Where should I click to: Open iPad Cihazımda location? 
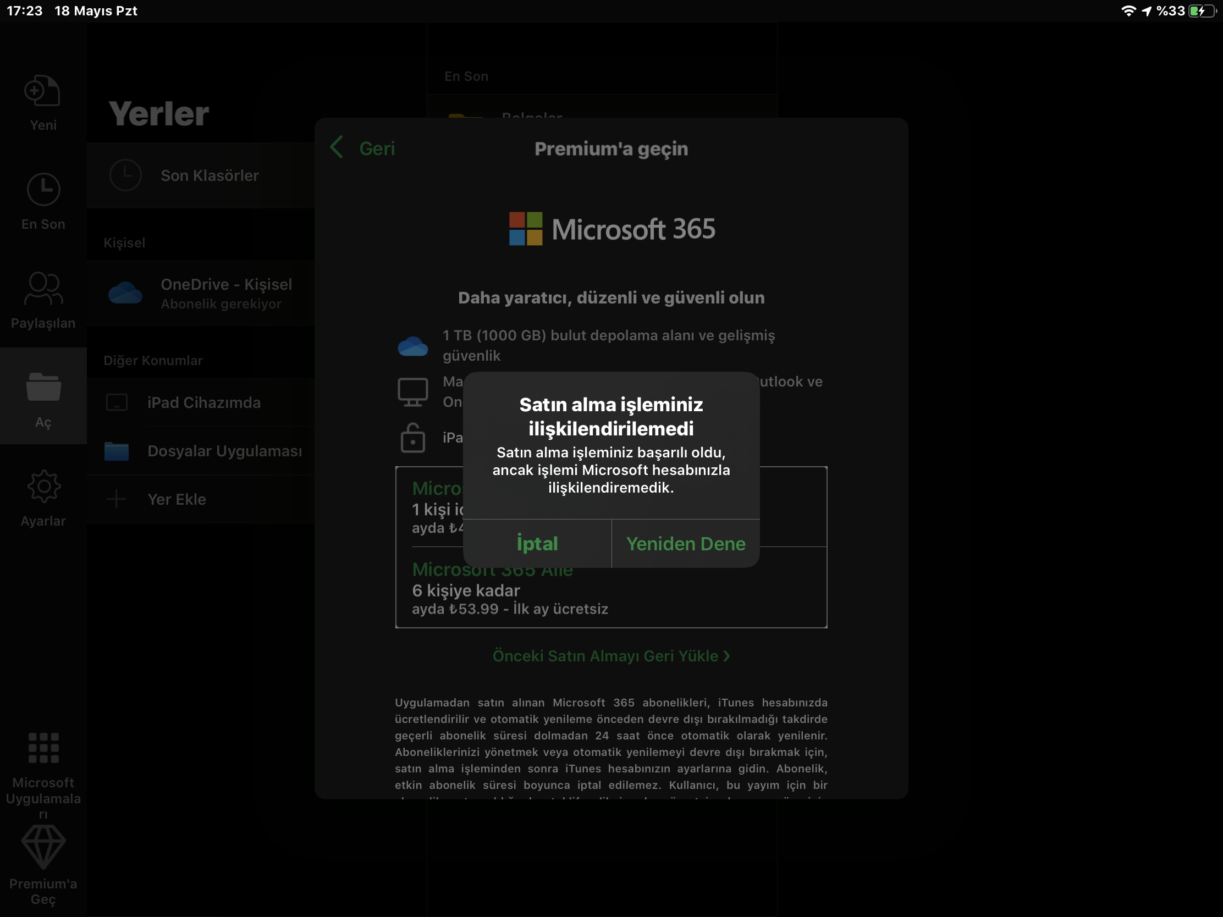click(x=203, y=402)
